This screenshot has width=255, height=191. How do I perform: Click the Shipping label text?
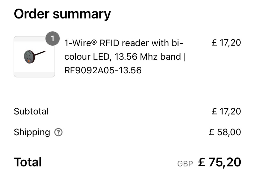(32, 132)
